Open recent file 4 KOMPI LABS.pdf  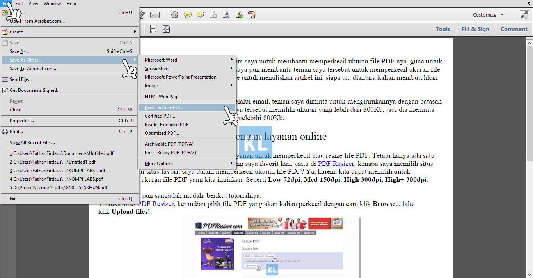click(x=70, y=179)
